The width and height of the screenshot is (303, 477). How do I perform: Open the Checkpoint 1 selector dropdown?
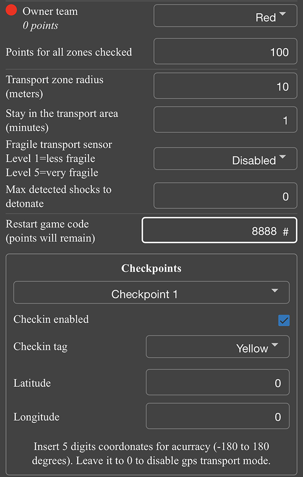point(151,293)
